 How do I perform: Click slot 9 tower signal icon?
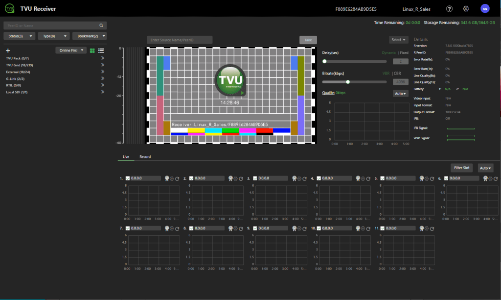(x=294, y=228)
